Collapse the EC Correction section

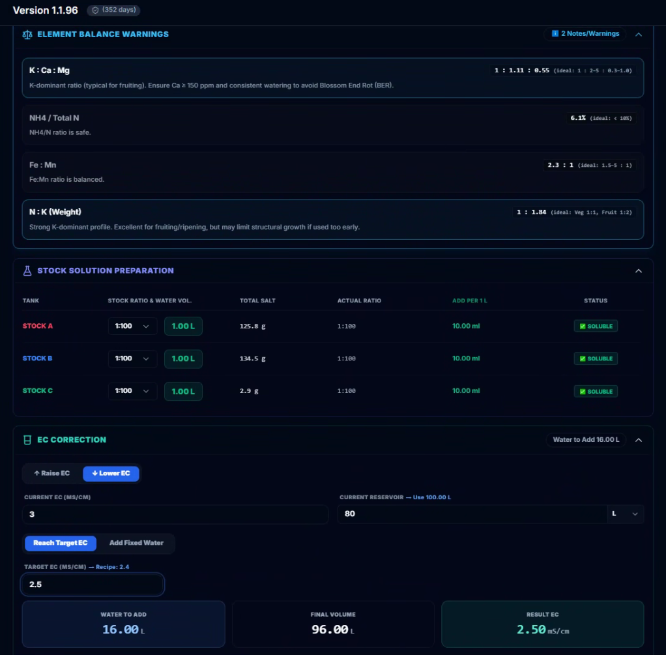point(639,440)
